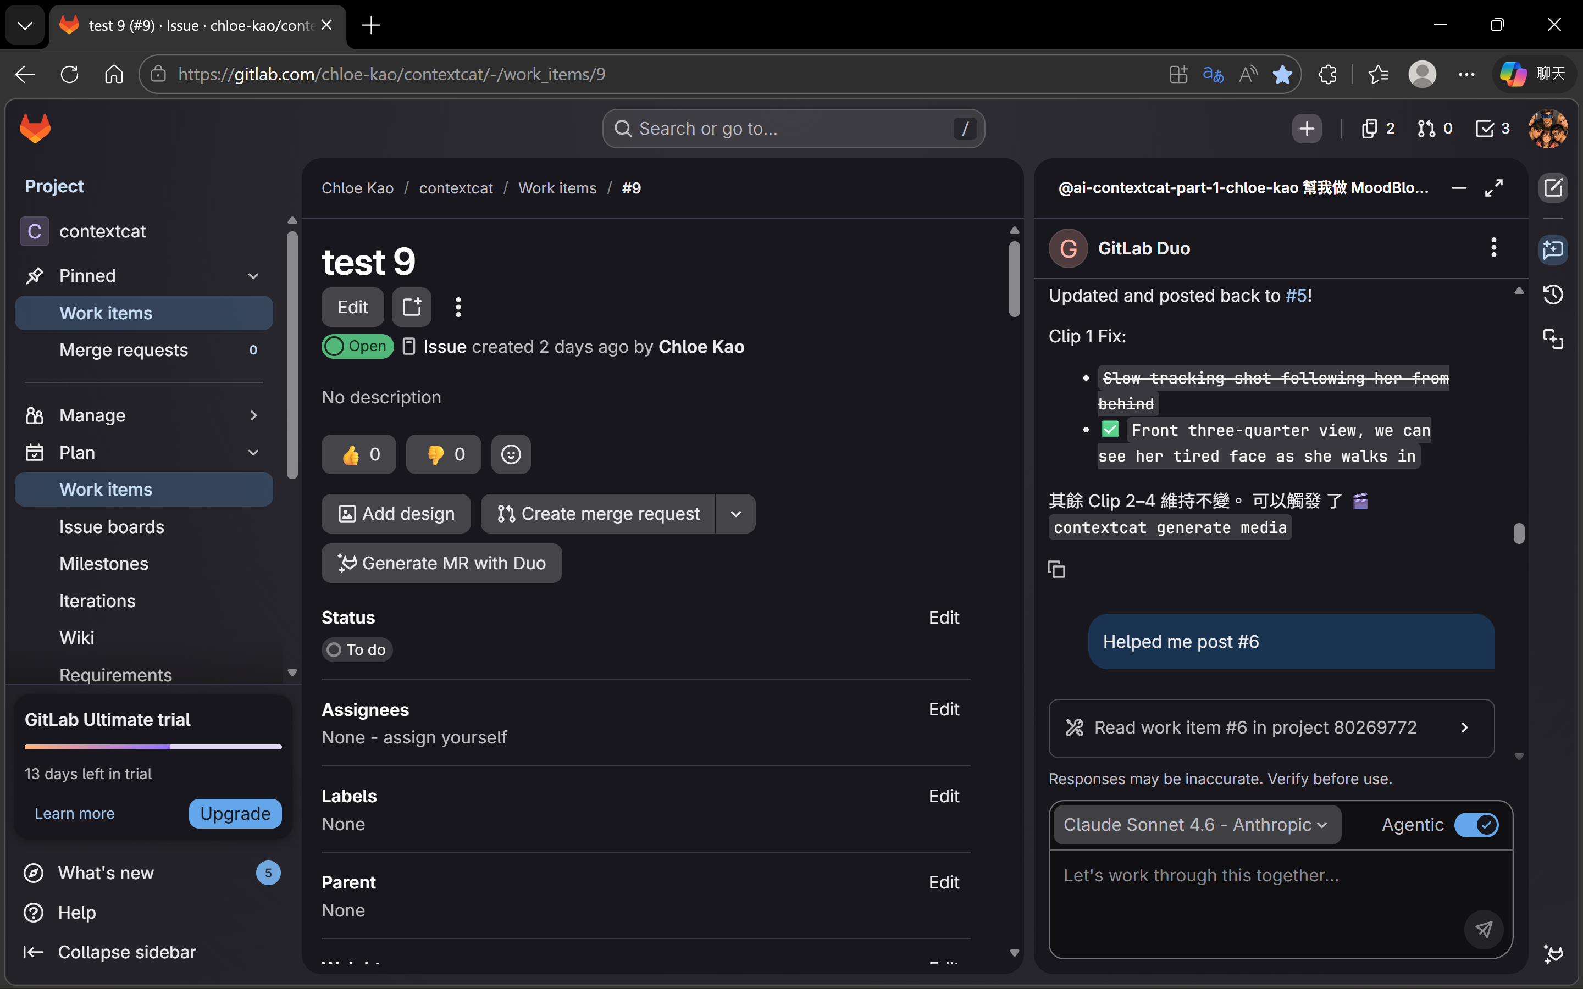
Task: Click the GitLab fox logo home icon
Action: point(35,128)
